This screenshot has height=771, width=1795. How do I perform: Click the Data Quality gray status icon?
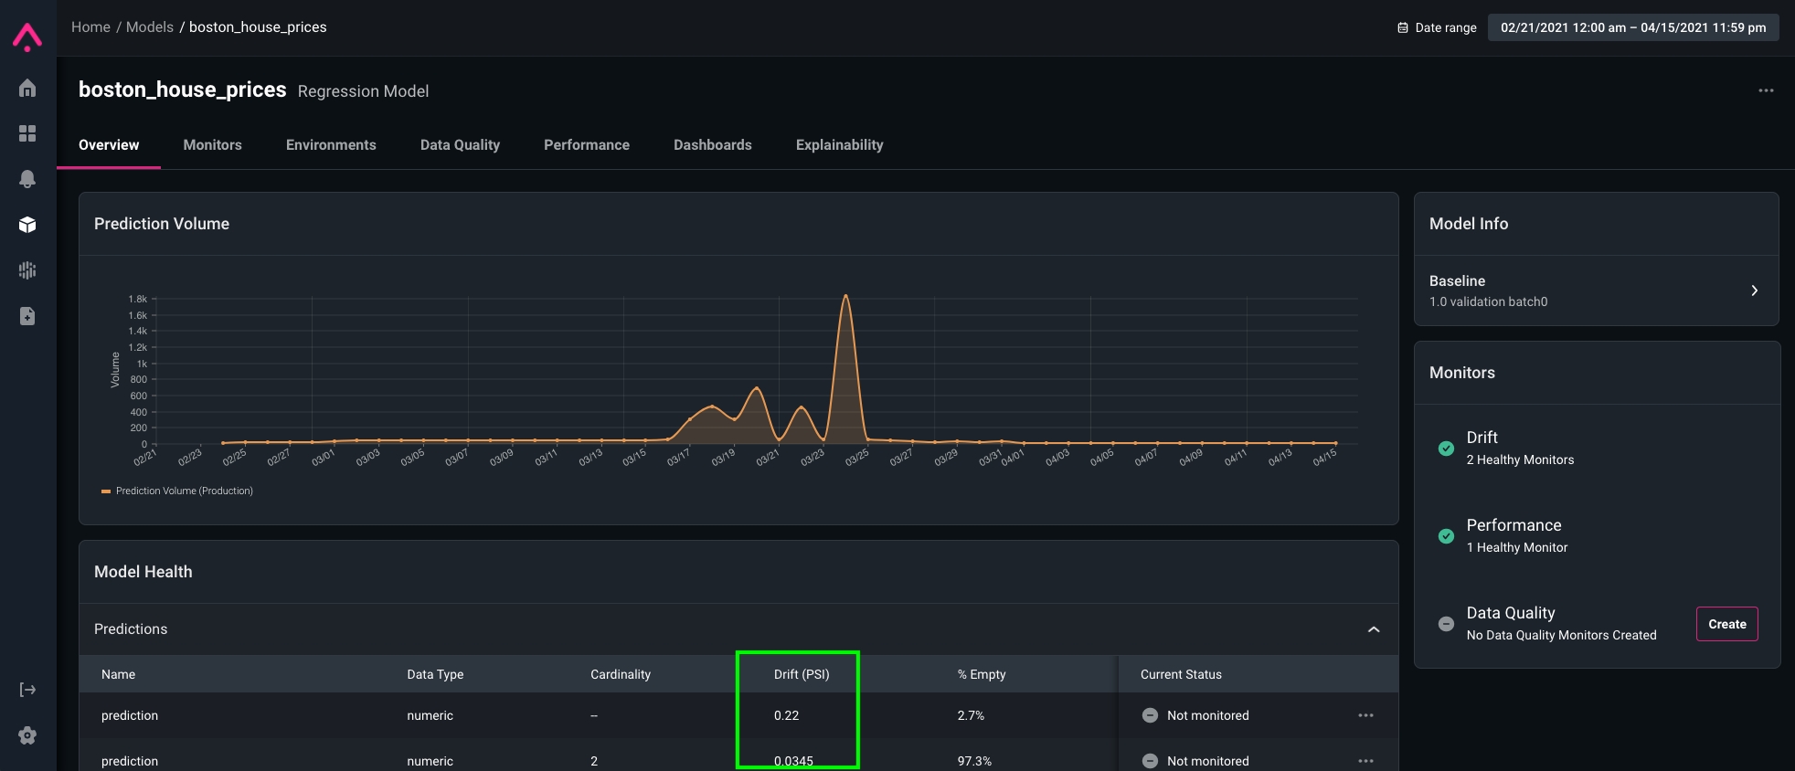(x=1446, y=624)
